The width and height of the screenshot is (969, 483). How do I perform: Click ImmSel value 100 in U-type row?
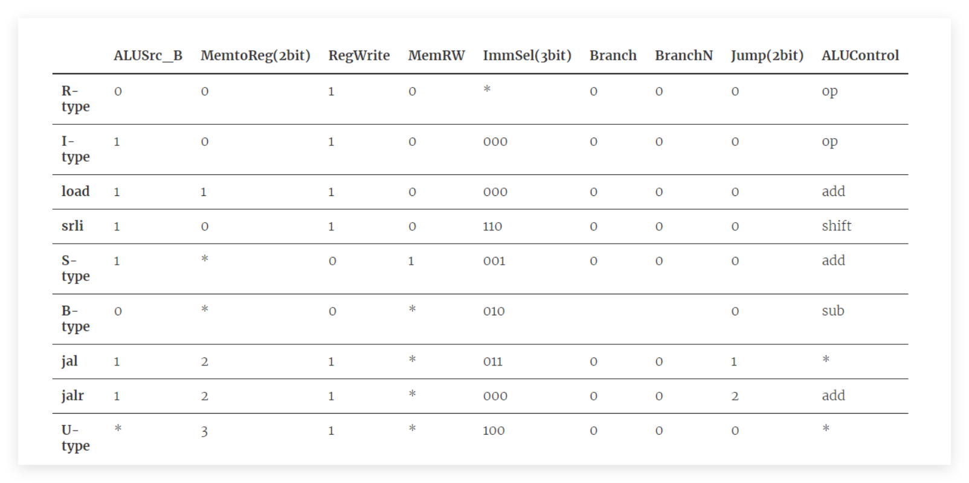(x=494, y=431)
